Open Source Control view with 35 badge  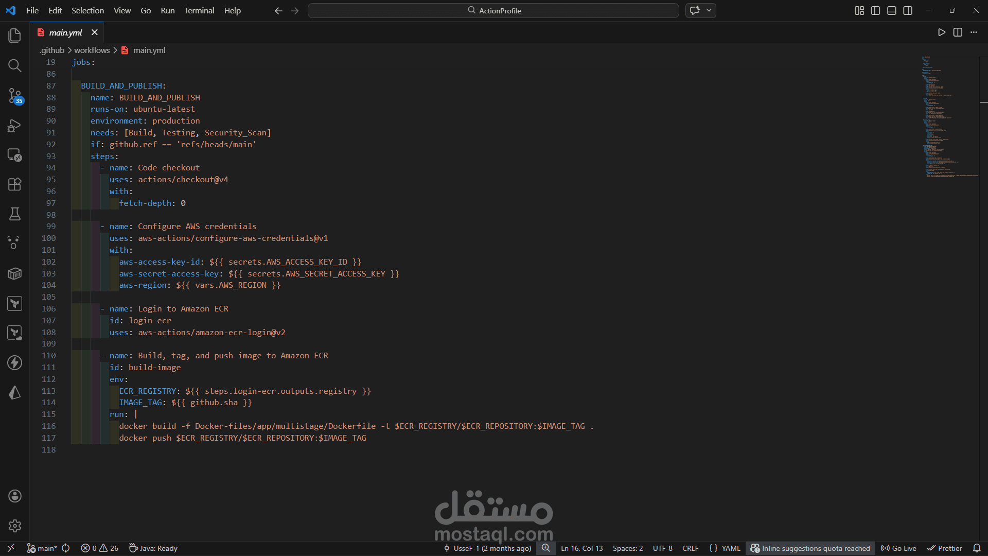point(14,95)
